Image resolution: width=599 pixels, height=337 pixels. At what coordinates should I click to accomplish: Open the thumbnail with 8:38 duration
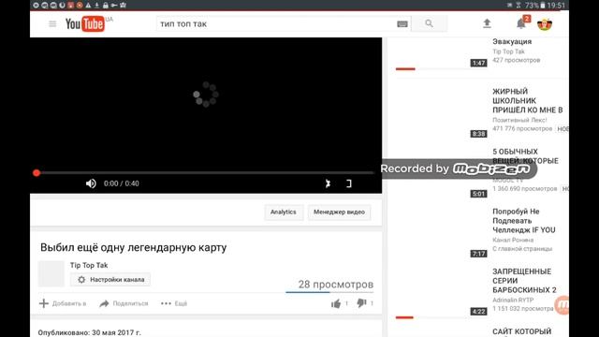coord(441,113)
